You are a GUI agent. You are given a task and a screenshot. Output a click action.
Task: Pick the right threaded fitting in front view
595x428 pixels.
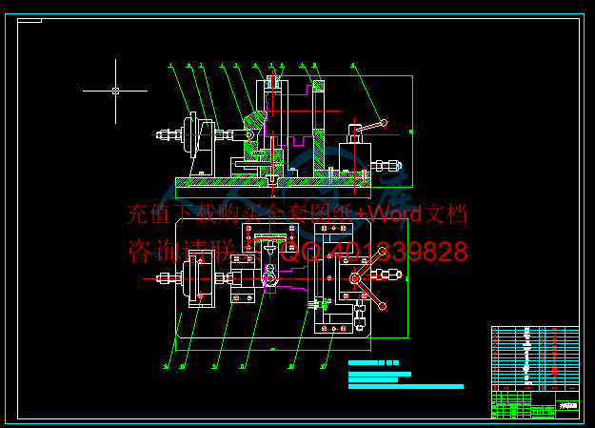pyautogui.click(x=386, y=165)
